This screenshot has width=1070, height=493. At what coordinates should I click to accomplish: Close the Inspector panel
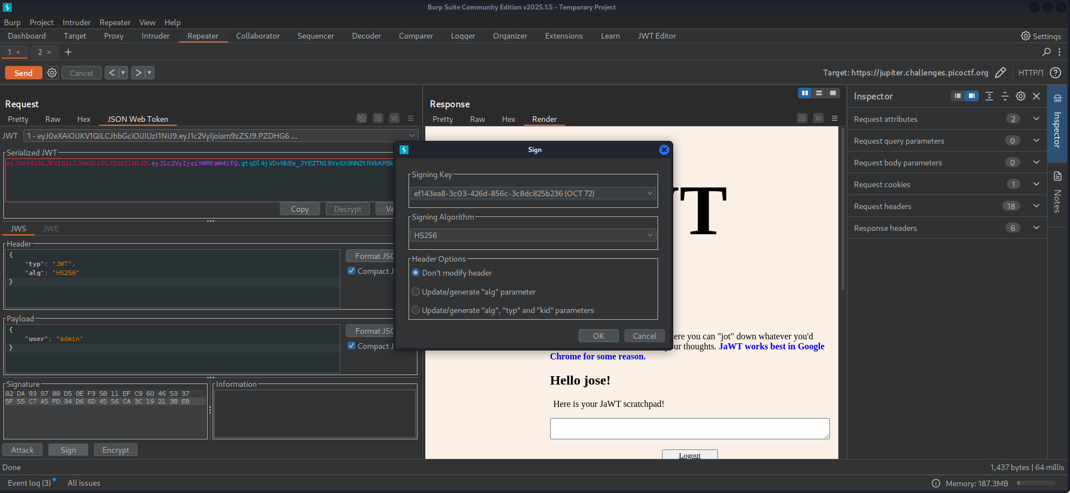point(1036,96)
